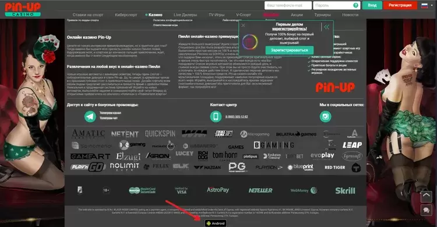437x227 pixels.
Task: Click the Skrill payment logo
Action: 345,190
